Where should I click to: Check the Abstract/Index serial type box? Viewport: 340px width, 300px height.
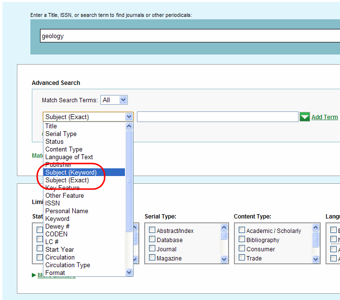[x=152, y=231]
